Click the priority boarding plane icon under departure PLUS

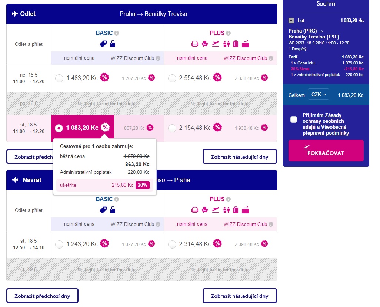pyautogui.click(x=215, y=44)
